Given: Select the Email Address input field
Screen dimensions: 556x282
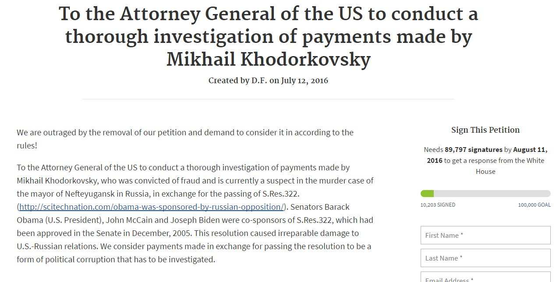Looking at the screenshot, I should [x=485, y=278].
